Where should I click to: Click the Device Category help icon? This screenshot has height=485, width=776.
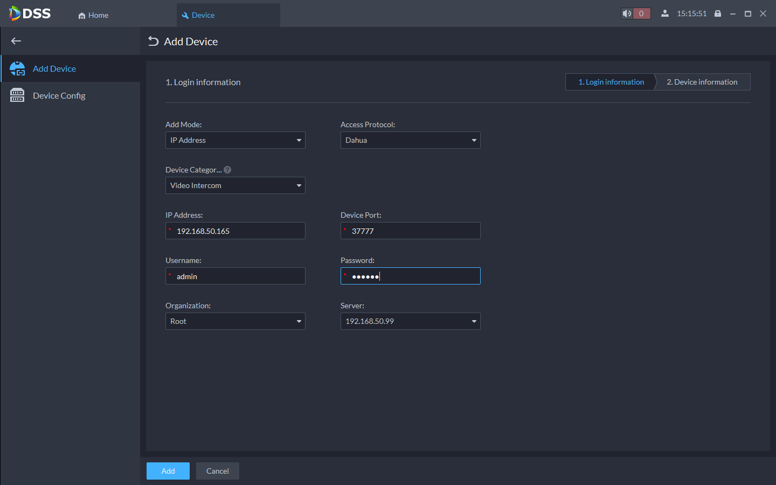tap(227, 170)
